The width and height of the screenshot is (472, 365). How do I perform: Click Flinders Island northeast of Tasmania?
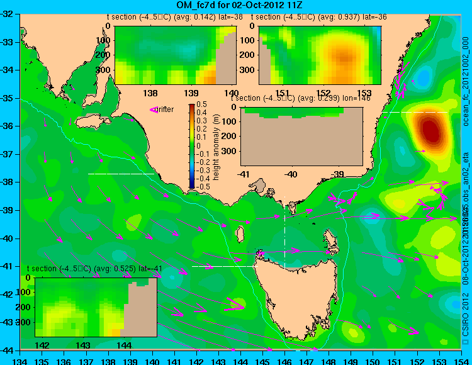click(331, 239)
